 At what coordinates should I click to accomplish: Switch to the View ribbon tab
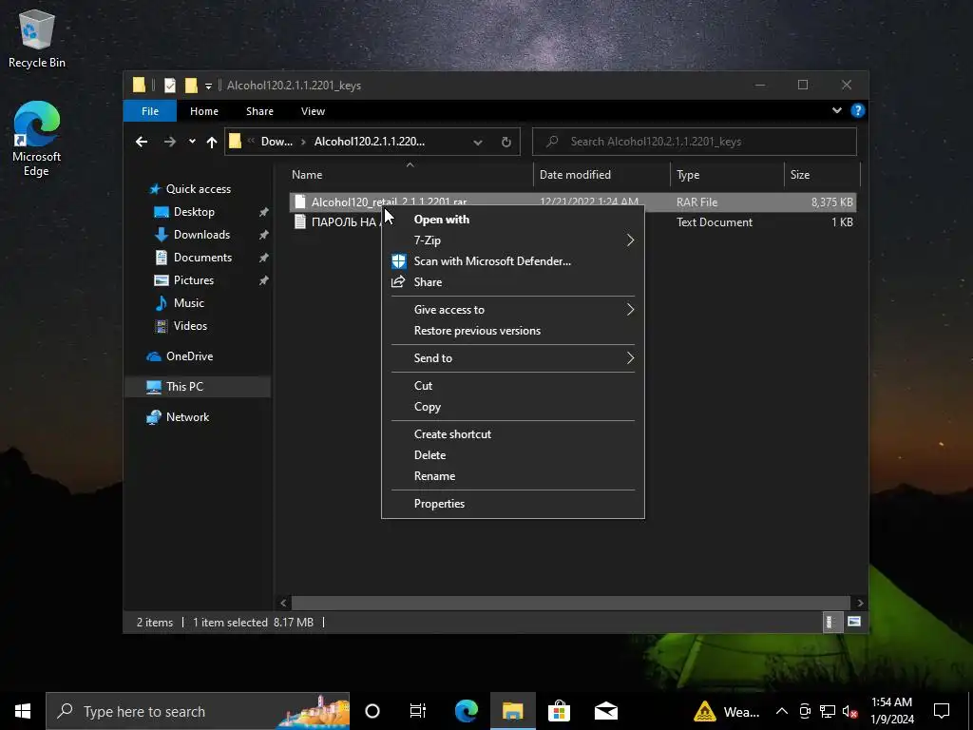[313, 111]
